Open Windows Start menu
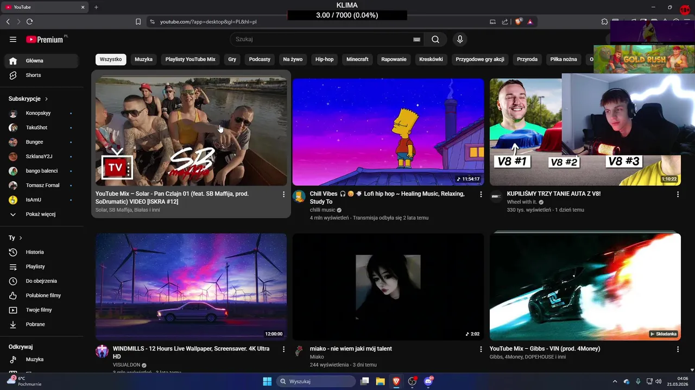This screenshot has width=695, height=390. point(267,381)
